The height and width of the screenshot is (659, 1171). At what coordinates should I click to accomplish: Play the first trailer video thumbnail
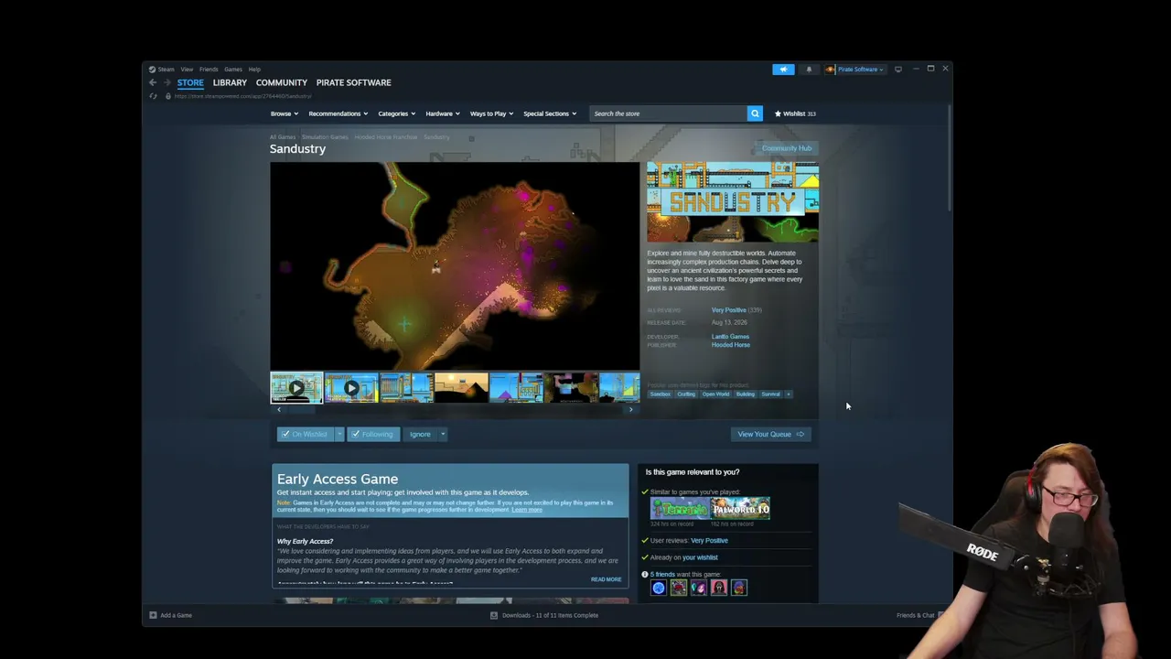click(x=296, y=387)
